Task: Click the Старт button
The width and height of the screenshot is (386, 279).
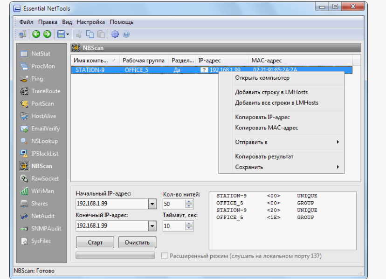Action: [95, 243]
